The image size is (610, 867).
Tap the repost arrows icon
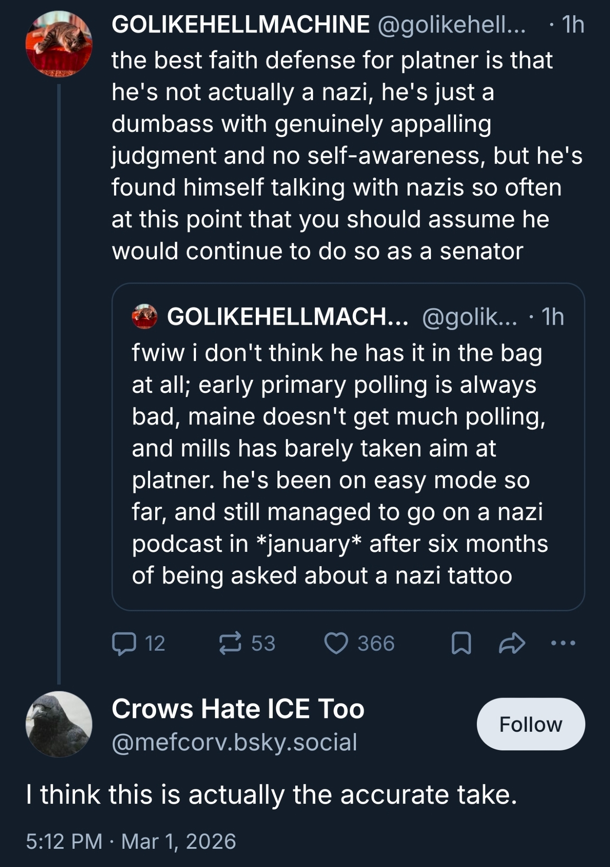[x=230, y=643]
